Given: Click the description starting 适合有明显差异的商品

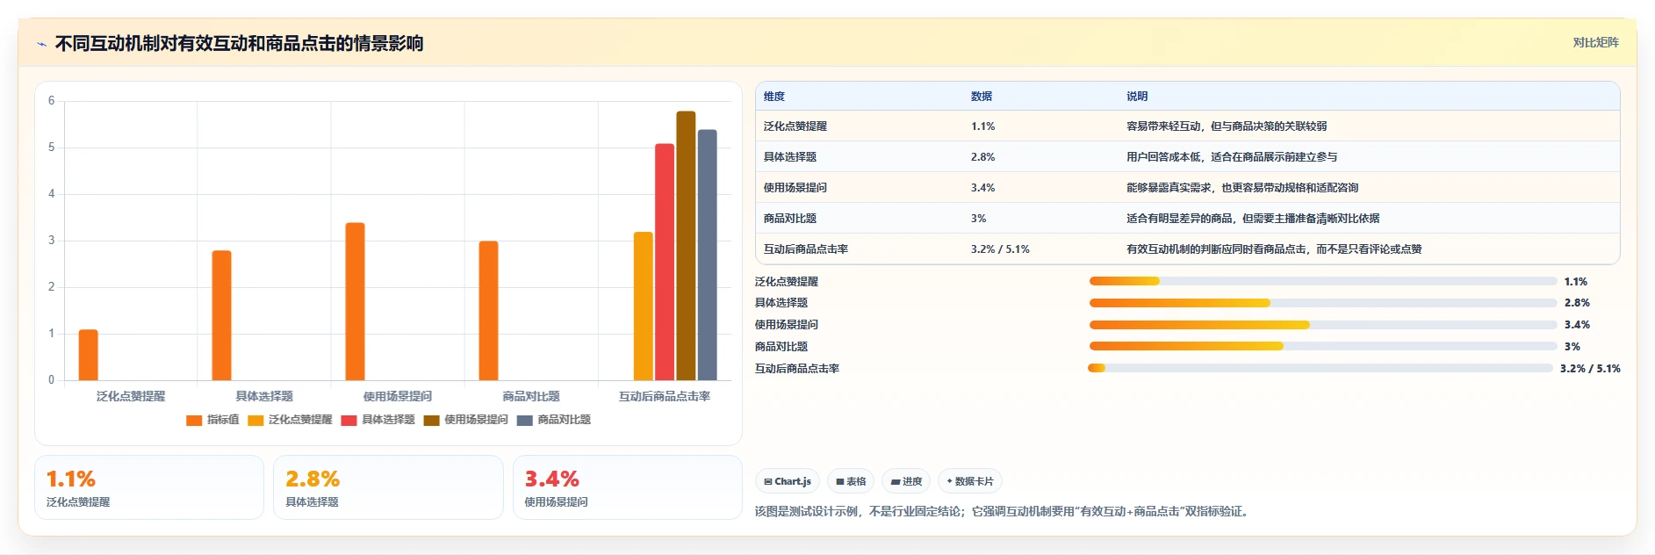Looking at the screenshot, I should point(1253,219).
